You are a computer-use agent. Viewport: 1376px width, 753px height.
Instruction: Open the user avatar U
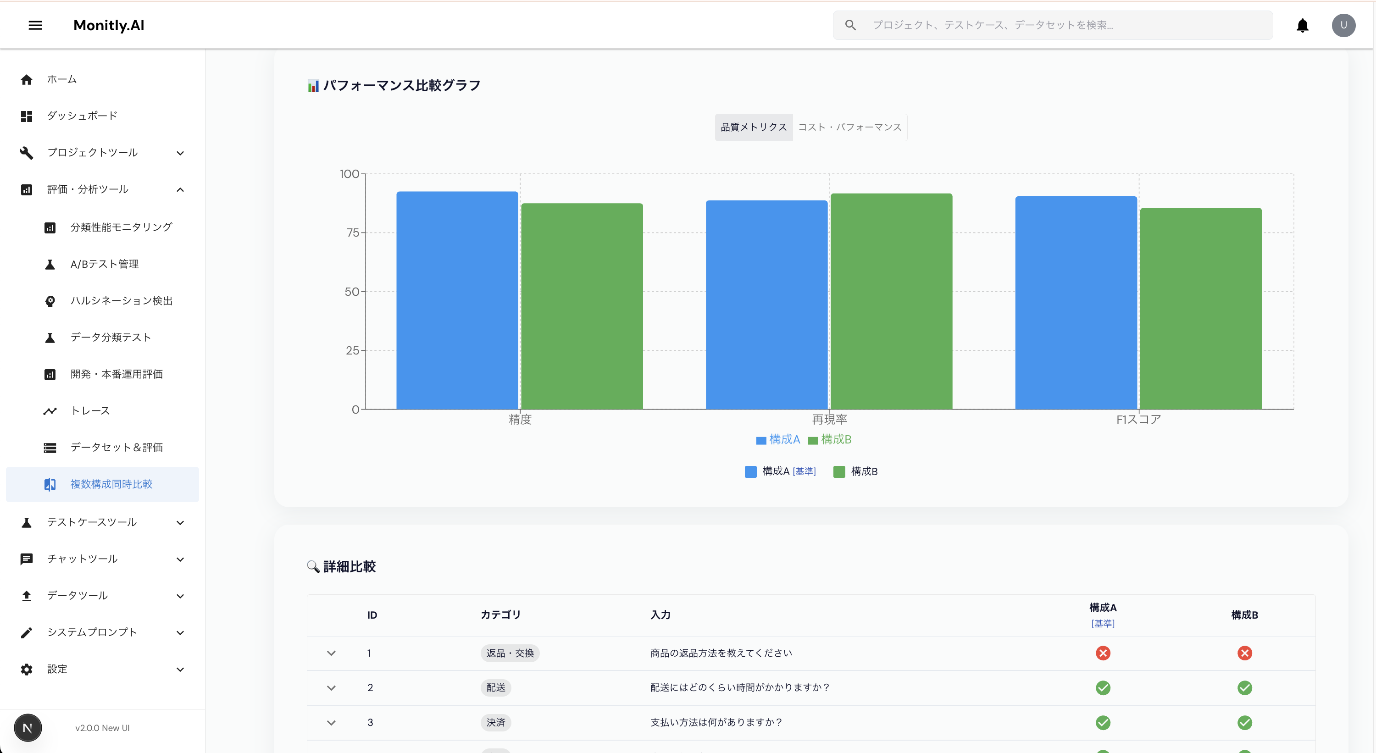coord(1343,25)
